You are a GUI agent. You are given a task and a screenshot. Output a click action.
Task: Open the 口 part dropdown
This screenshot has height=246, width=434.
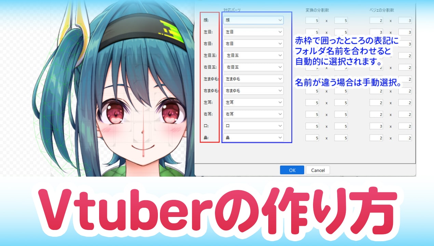[x=253, y=126]
